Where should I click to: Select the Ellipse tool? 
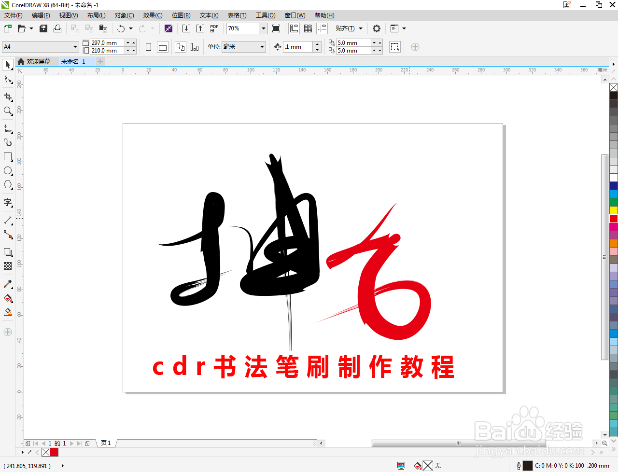pos(8,170)
